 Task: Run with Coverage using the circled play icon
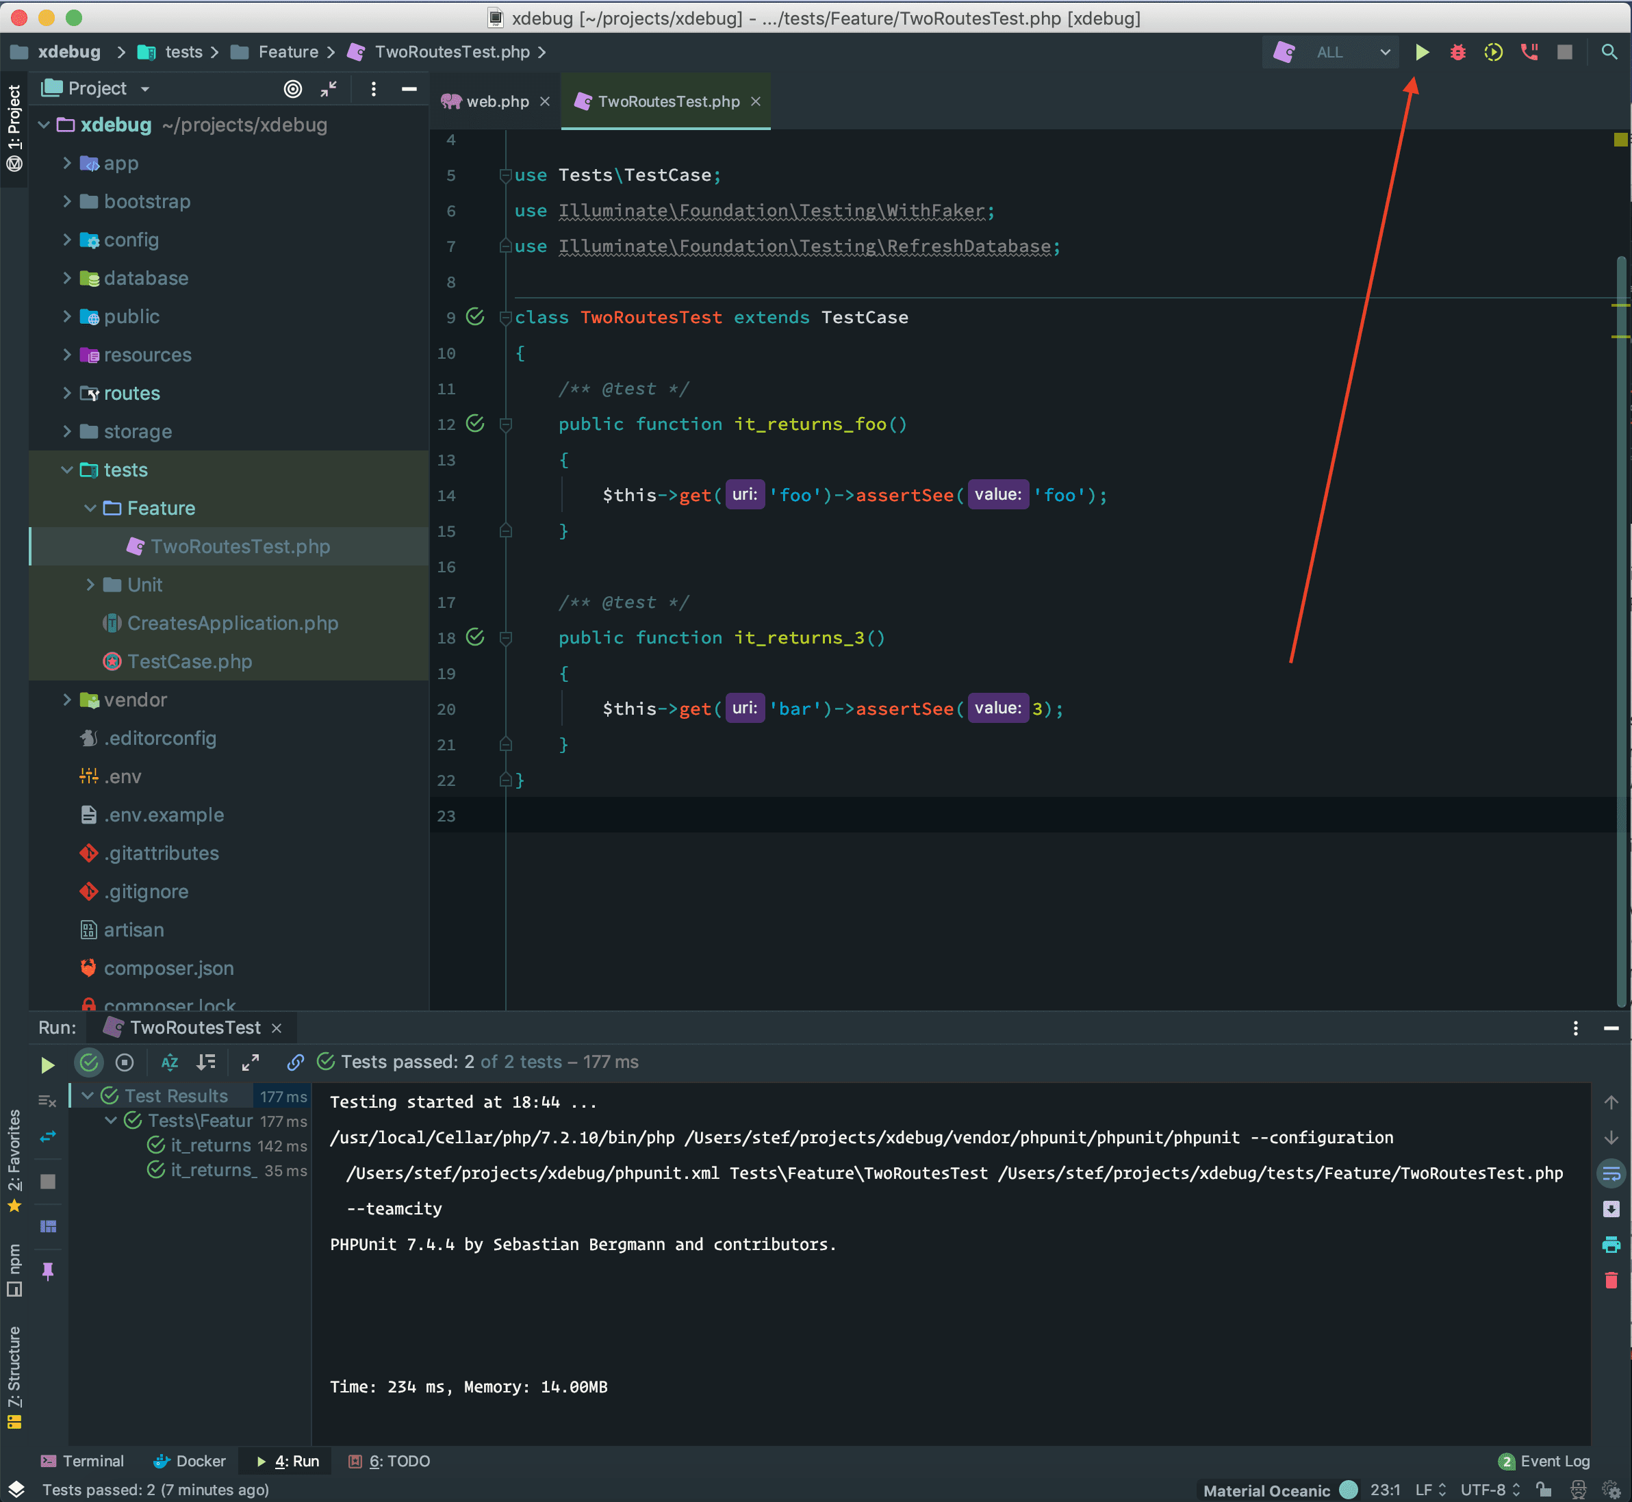(1494, 52)
